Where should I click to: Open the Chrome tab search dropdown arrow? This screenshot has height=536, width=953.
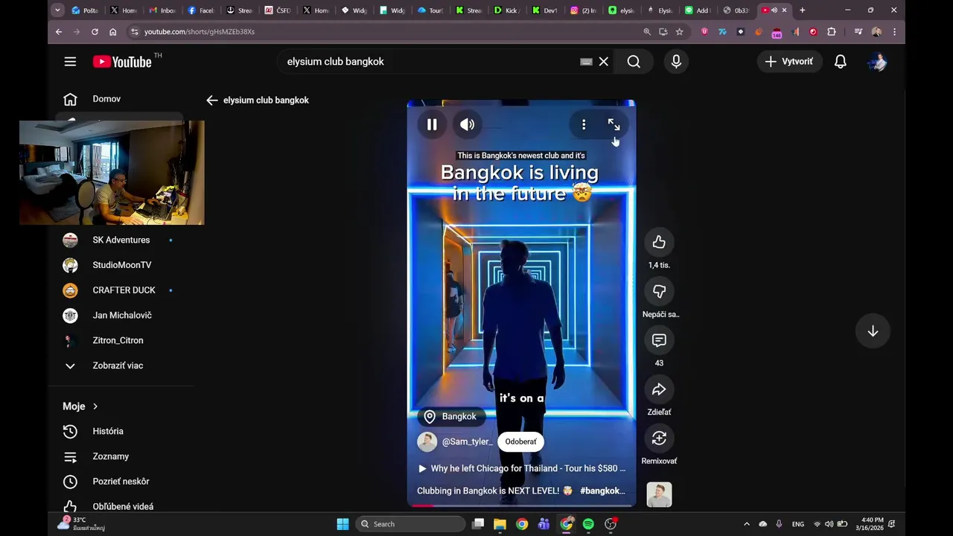coord(57,10)
